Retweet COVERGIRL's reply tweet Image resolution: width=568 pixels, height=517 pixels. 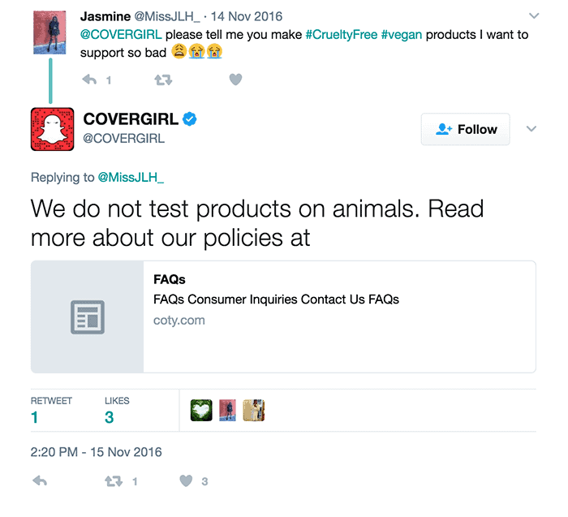pyautogui.click(x=114, y=481)
